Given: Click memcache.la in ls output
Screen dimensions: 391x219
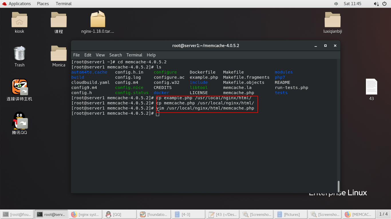Looking at the screenshot, I should (237, 88).
